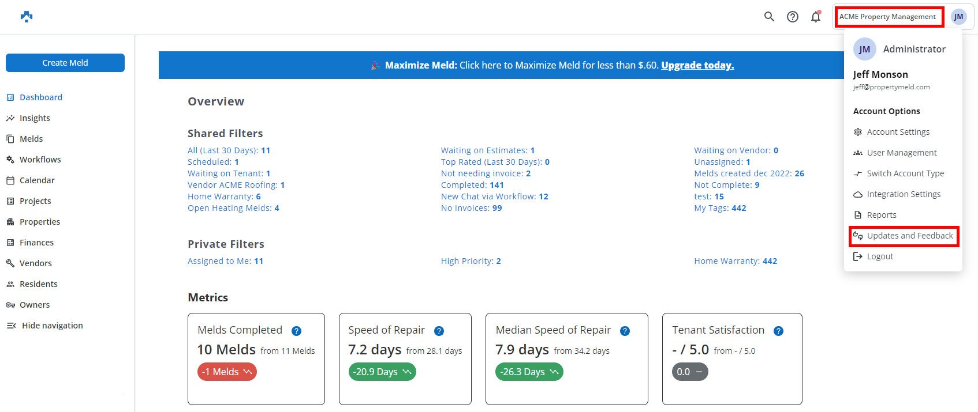The width and height of the screenshot is (978, 412).
Task: Click the Upgrade today link
Action: point(697,65)
